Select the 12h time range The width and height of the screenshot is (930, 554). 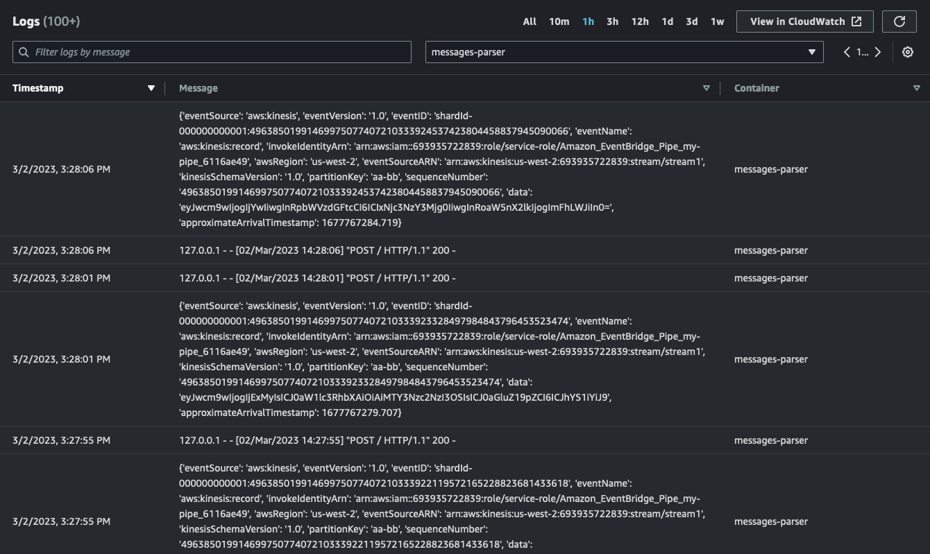(640, 21)
